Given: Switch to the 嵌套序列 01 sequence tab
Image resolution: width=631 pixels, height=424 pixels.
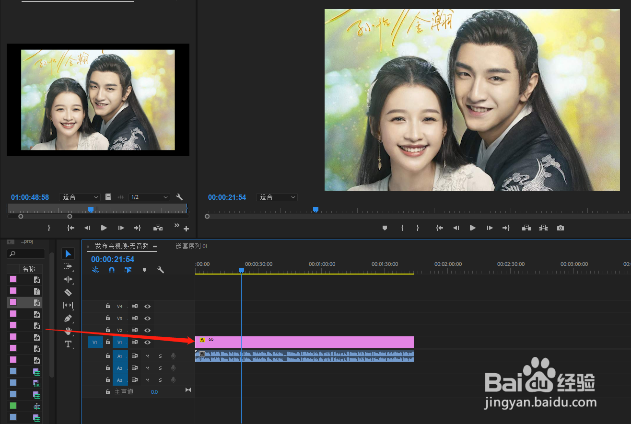Looking at the screenshot, I should [x=191, y=246].
